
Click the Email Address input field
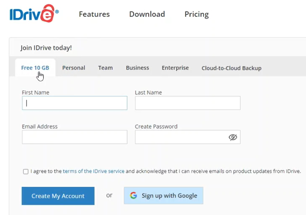point(74,137)
